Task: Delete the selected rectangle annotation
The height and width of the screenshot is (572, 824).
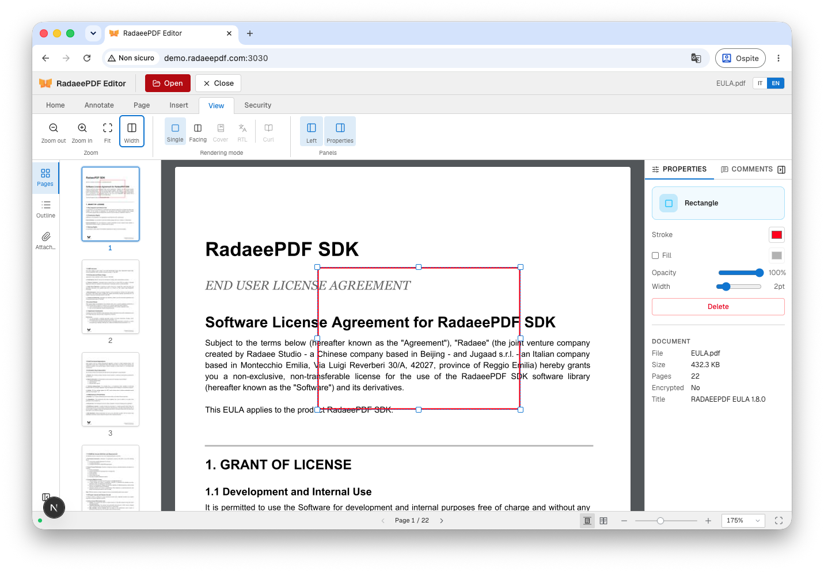Action: click(718, 307)
